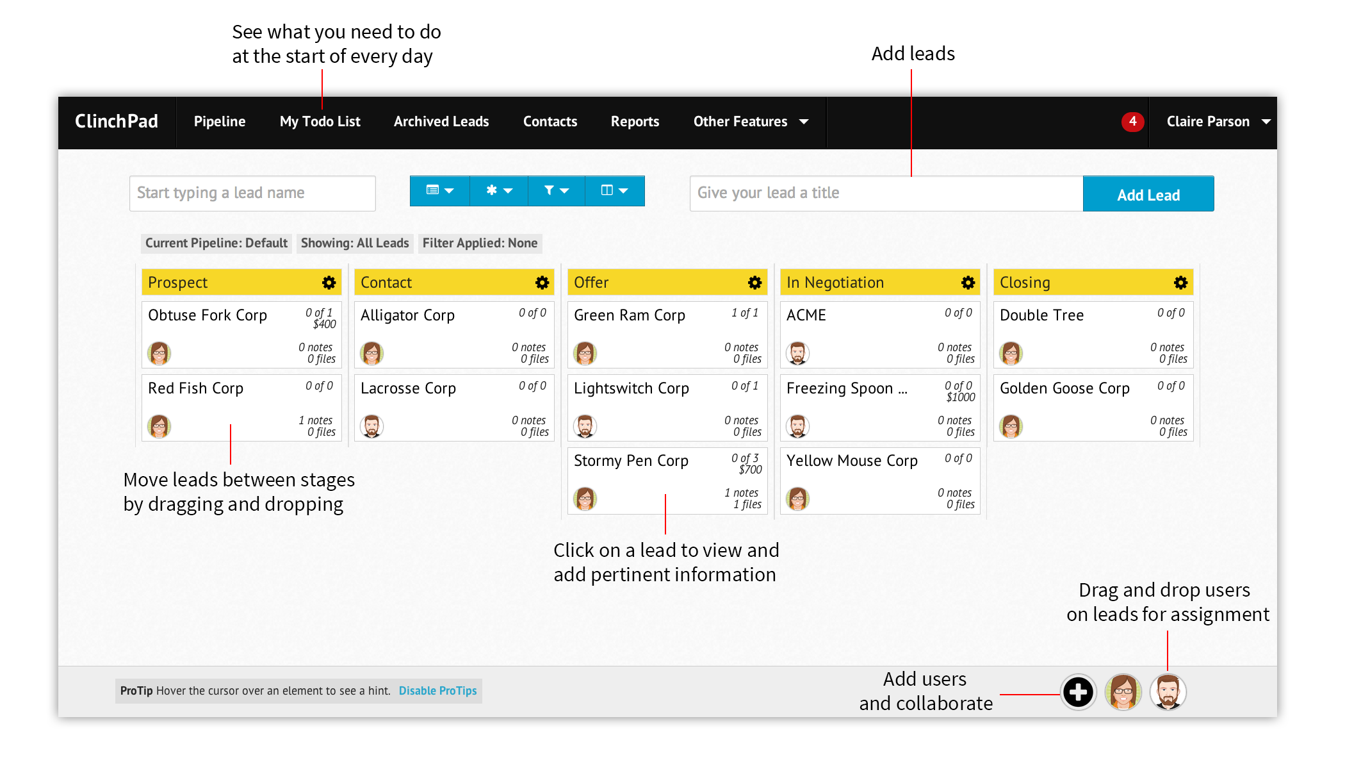
Task: Click the lead name search field
Action: [x=252, y=193]
